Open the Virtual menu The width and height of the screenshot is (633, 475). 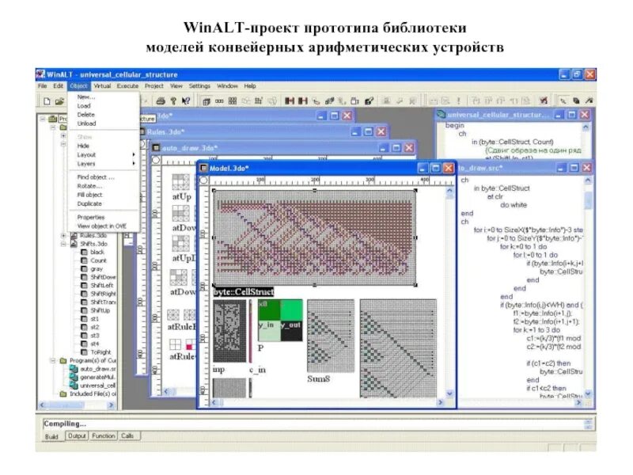coord(102,86)
